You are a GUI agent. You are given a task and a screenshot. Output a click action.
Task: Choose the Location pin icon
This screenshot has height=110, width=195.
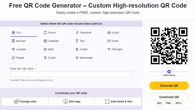(13, 49)
